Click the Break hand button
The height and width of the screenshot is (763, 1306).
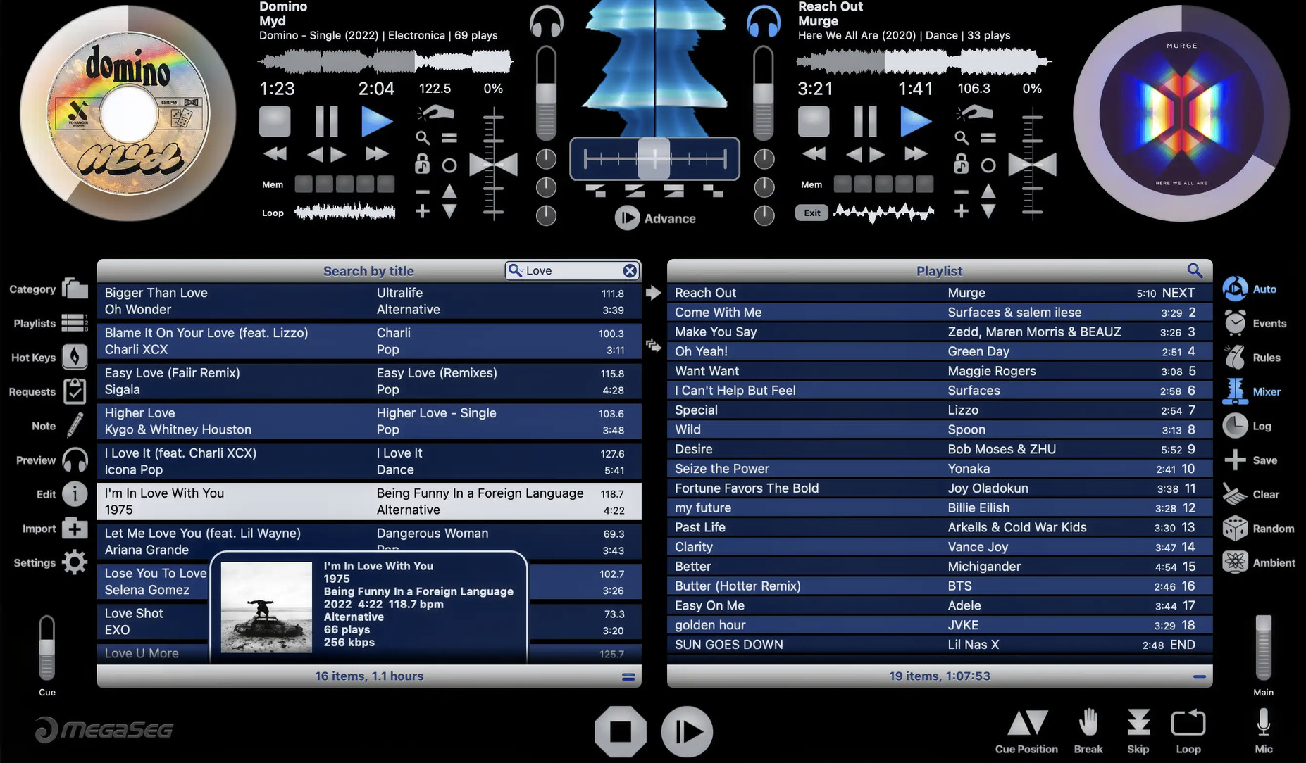pos(1088,722)
